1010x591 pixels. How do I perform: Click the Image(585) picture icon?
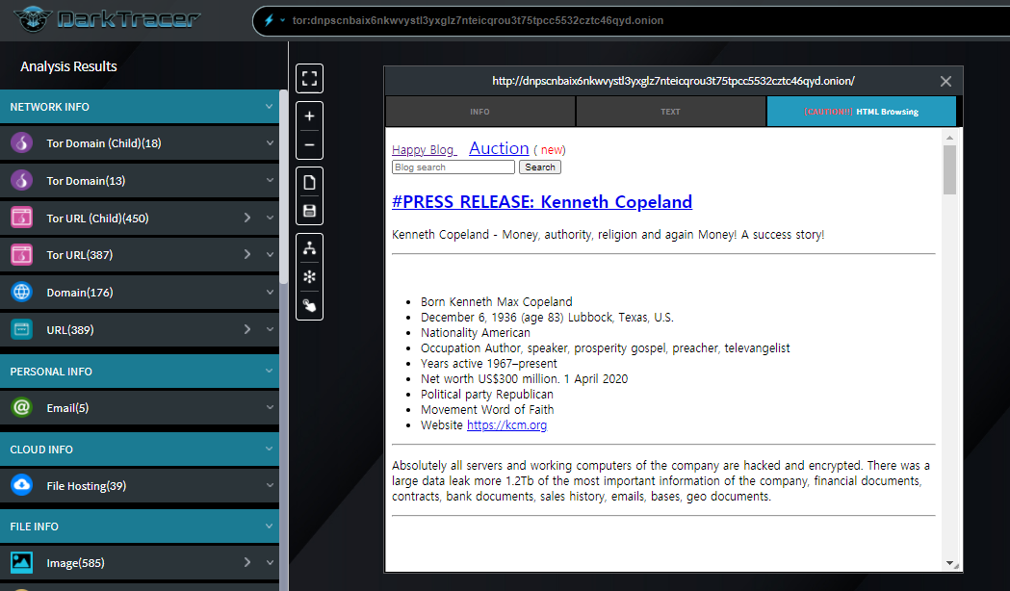(x=22, y=563)
